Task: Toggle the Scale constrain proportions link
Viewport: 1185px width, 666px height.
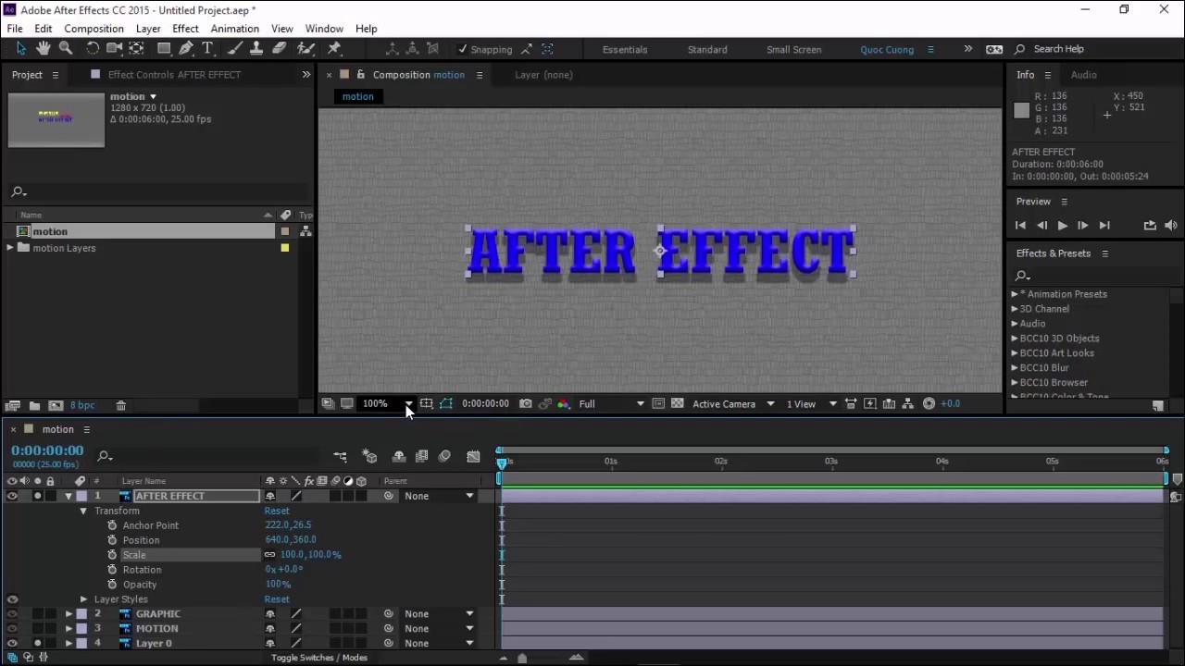Action: point(270,555)
